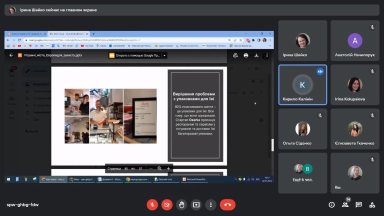Unmute your microphone in the Meet call bar
Screen dimensions: 384x216
click(x=152, y=204)
